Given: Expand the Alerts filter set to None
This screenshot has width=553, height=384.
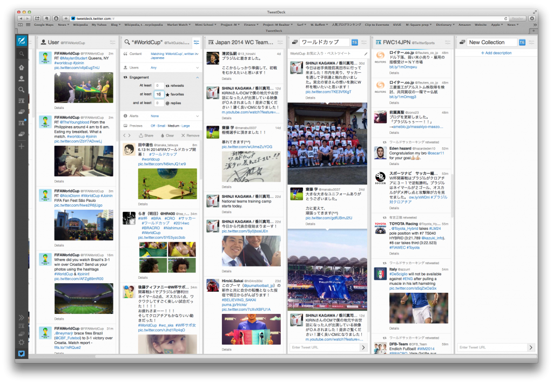Looking at the screenshot, I should point(161,116).
